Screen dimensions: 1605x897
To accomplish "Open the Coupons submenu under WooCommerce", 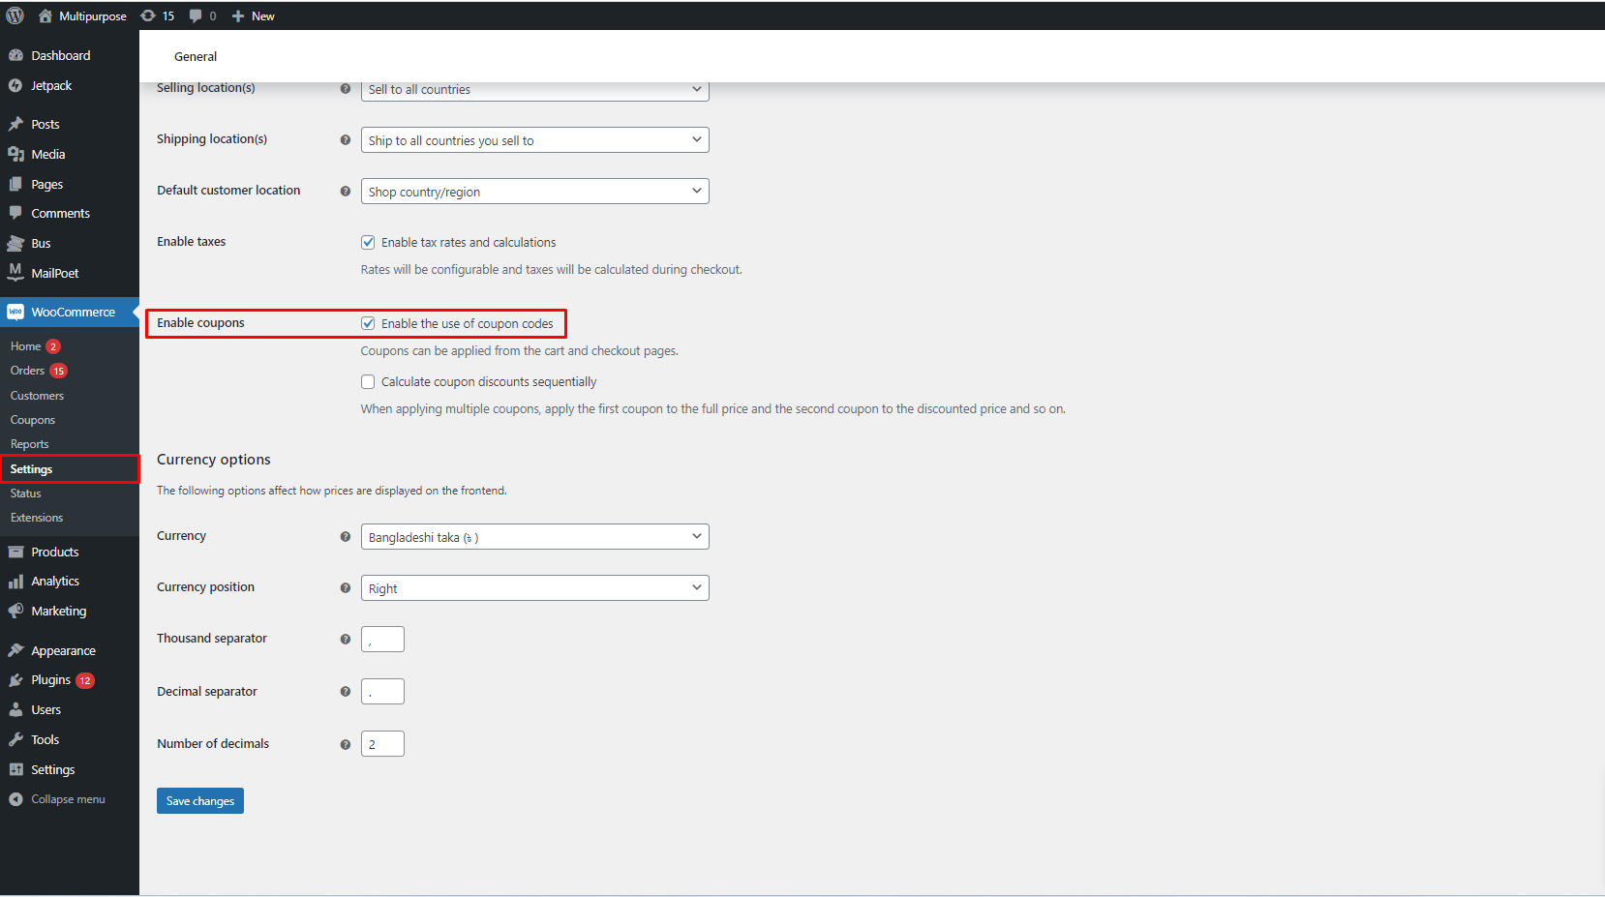I will point(32,419).
